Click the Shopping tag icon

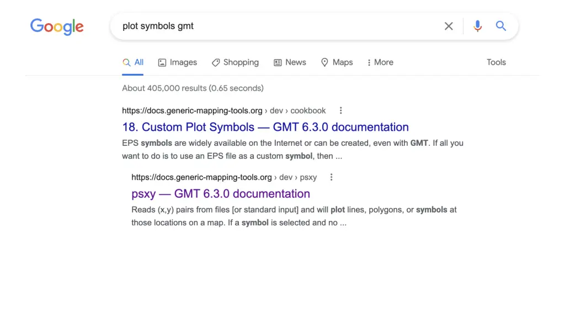(x=216, y=62)
